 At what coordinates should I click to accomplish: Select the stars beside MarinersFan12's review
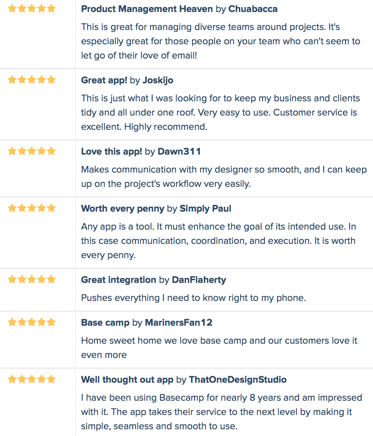pos(32,323)
